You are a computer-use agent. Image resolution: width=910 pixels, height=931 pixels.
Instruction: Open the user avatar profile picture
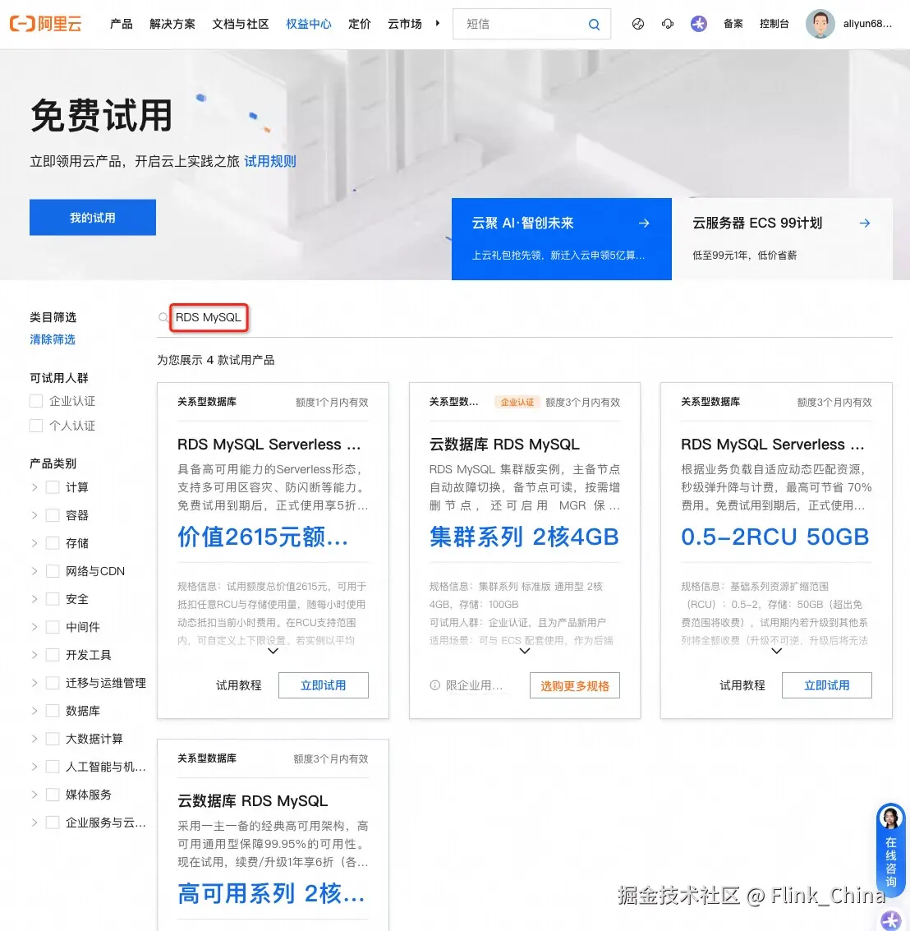820,24
